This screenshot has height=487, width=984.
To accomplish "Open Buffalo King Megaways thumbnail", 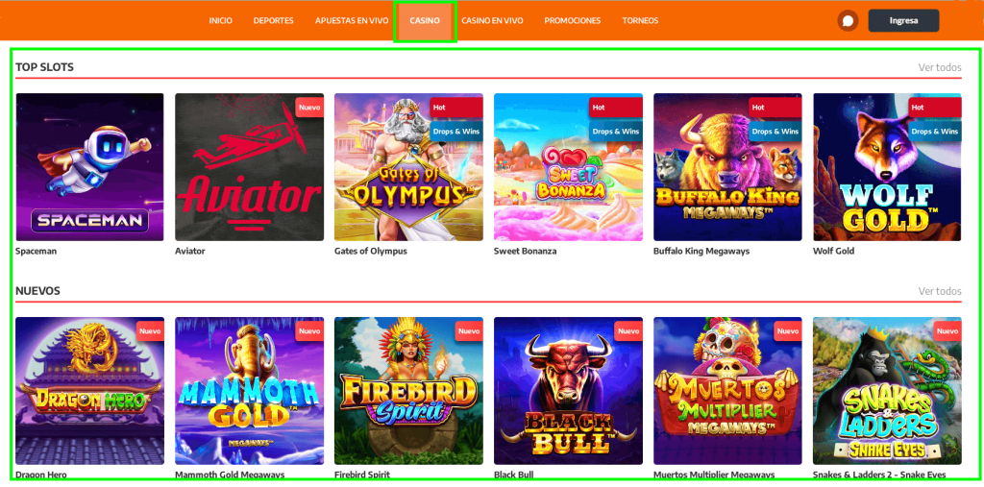I will point(728,167).
